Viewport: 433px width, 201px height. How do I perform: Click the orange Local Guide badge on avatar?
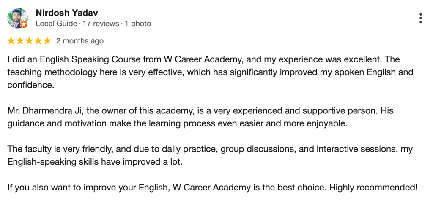pyautogui.click(x=24, y=24)
